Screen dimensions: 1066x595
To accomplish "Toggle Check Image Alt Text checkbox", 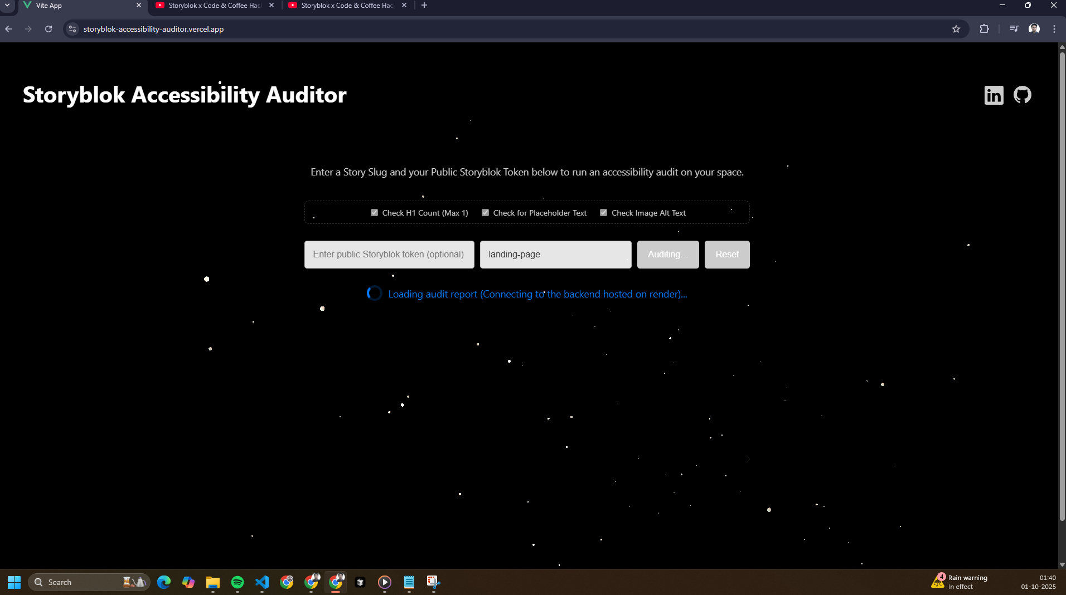I will click(x=604, y=213).
